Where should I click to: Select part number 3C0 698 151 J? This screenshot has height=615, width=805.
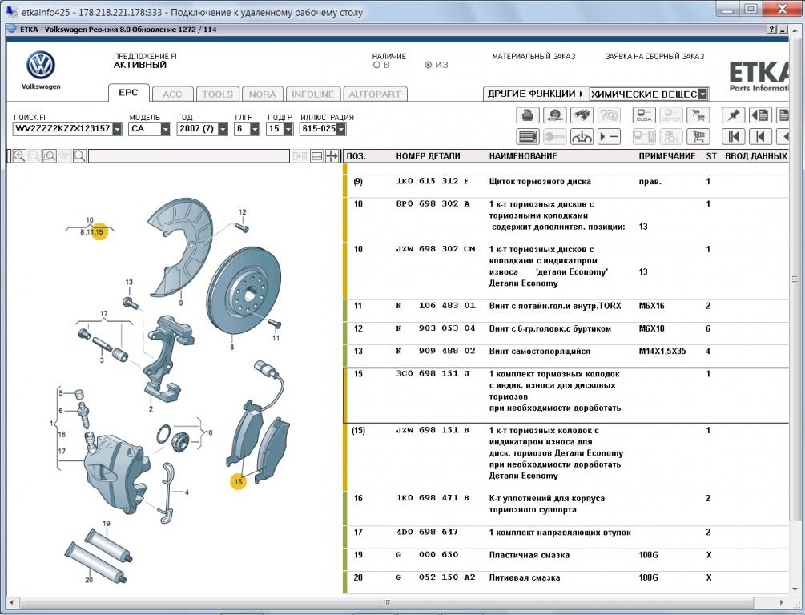point(433,374)
